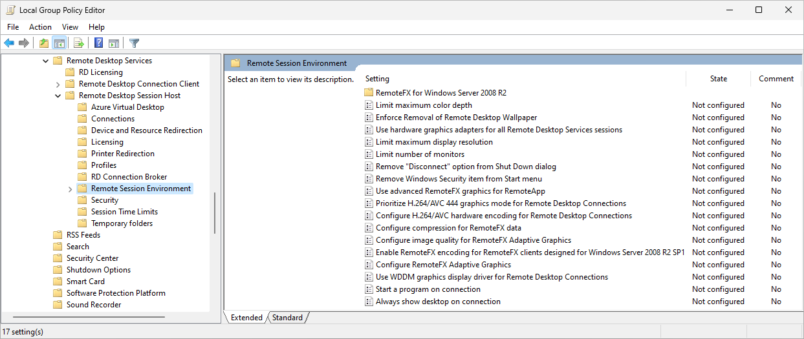The height and width of the screenshot is (339, 804).
Task: Click the tree pane vertical scrollbar
Action: (x=214, y=213)
